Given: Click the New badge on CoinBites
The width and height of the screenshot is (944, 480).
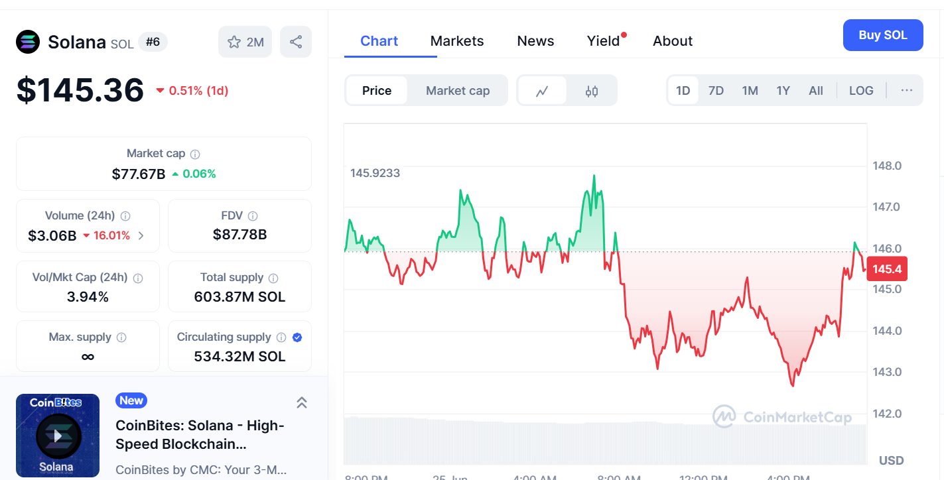Looking at the screenshot, I should 131,400.
